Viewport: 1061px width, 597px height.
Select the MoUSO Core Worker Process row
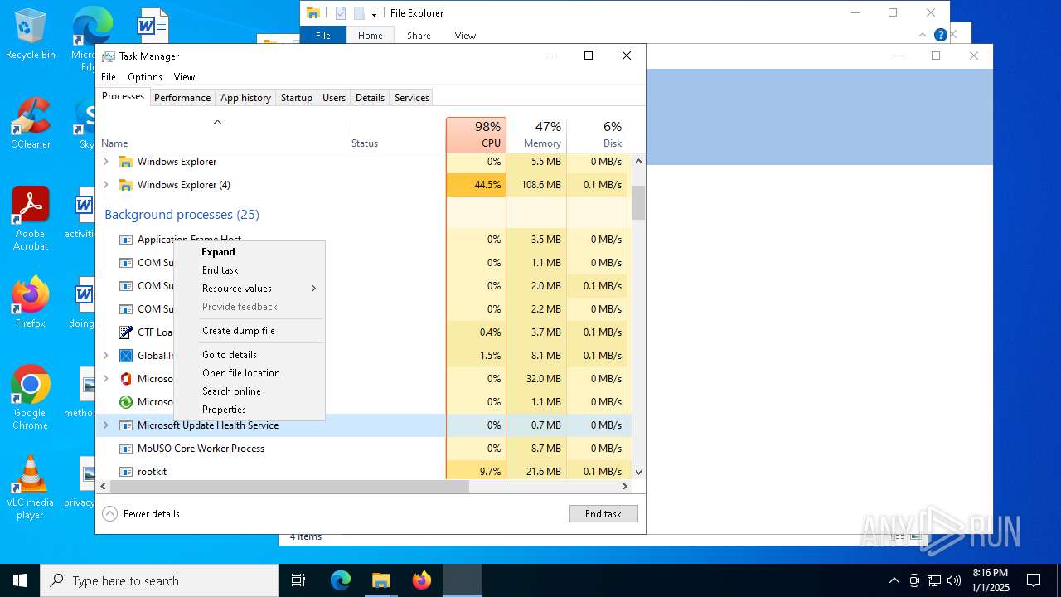pyautogui.click(x=363, y=449)
